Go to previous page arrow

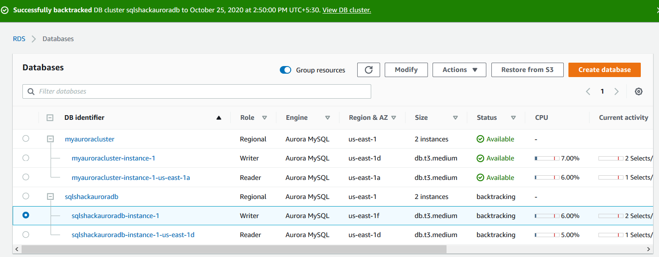(588, 91)
